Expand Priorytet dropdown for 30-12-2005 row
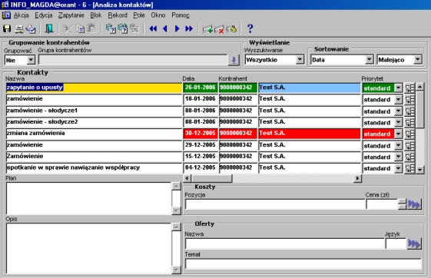 (x=398, y=134)
